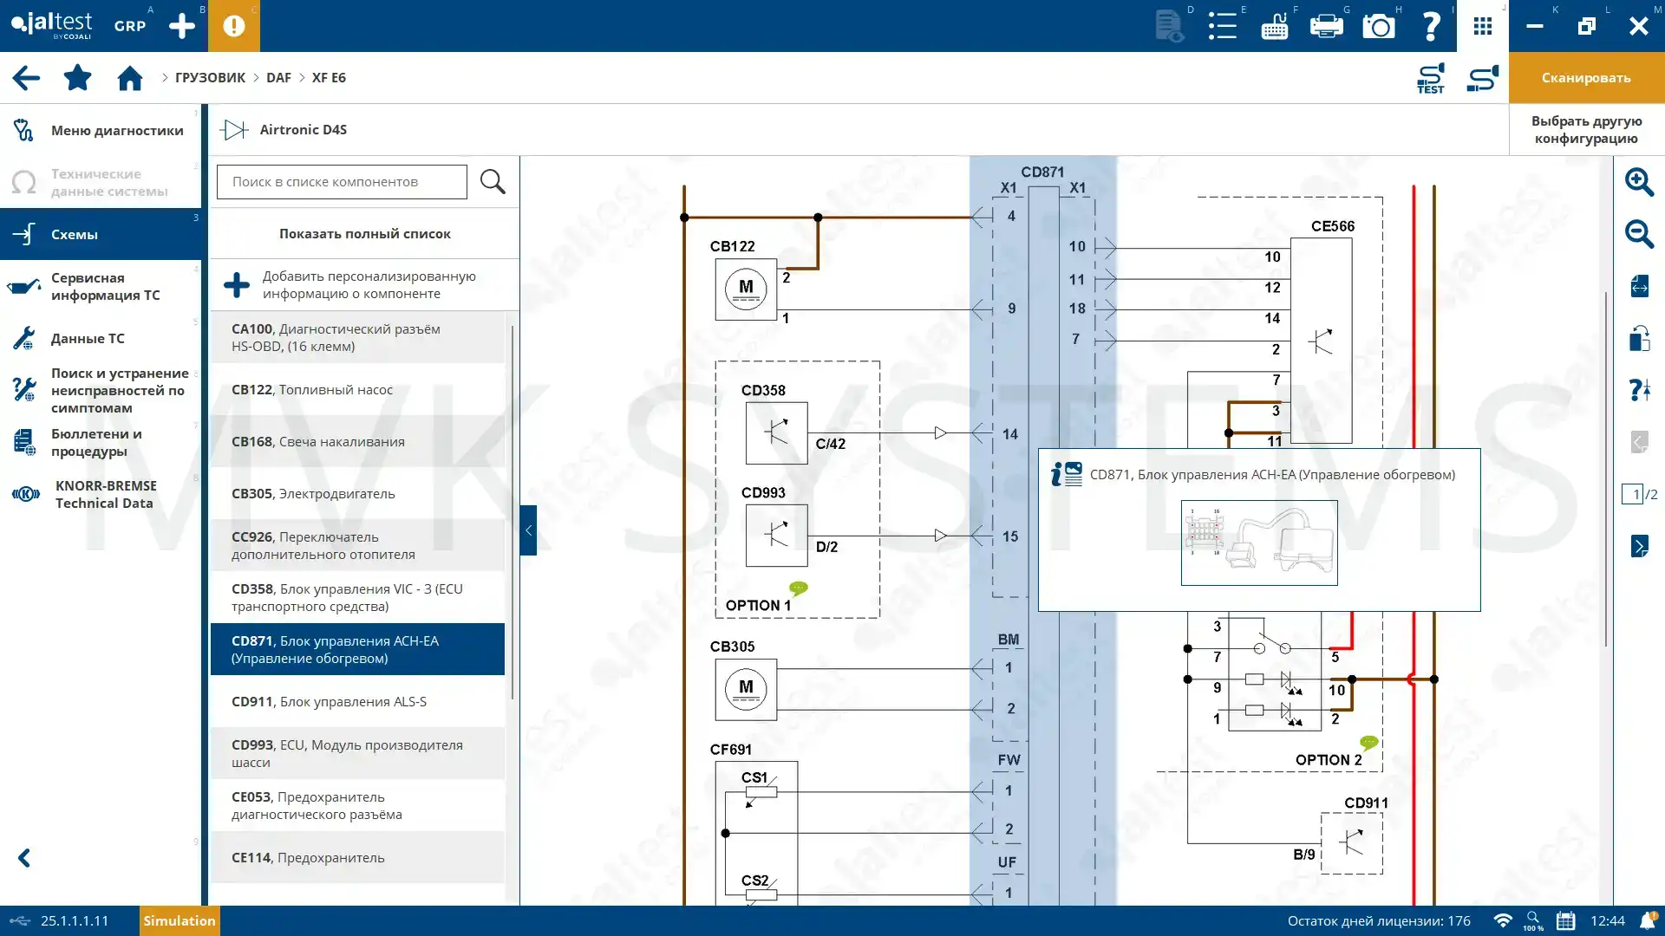
Task: Select CD911 Блок управления ALS-S
Action: point(357,702)
